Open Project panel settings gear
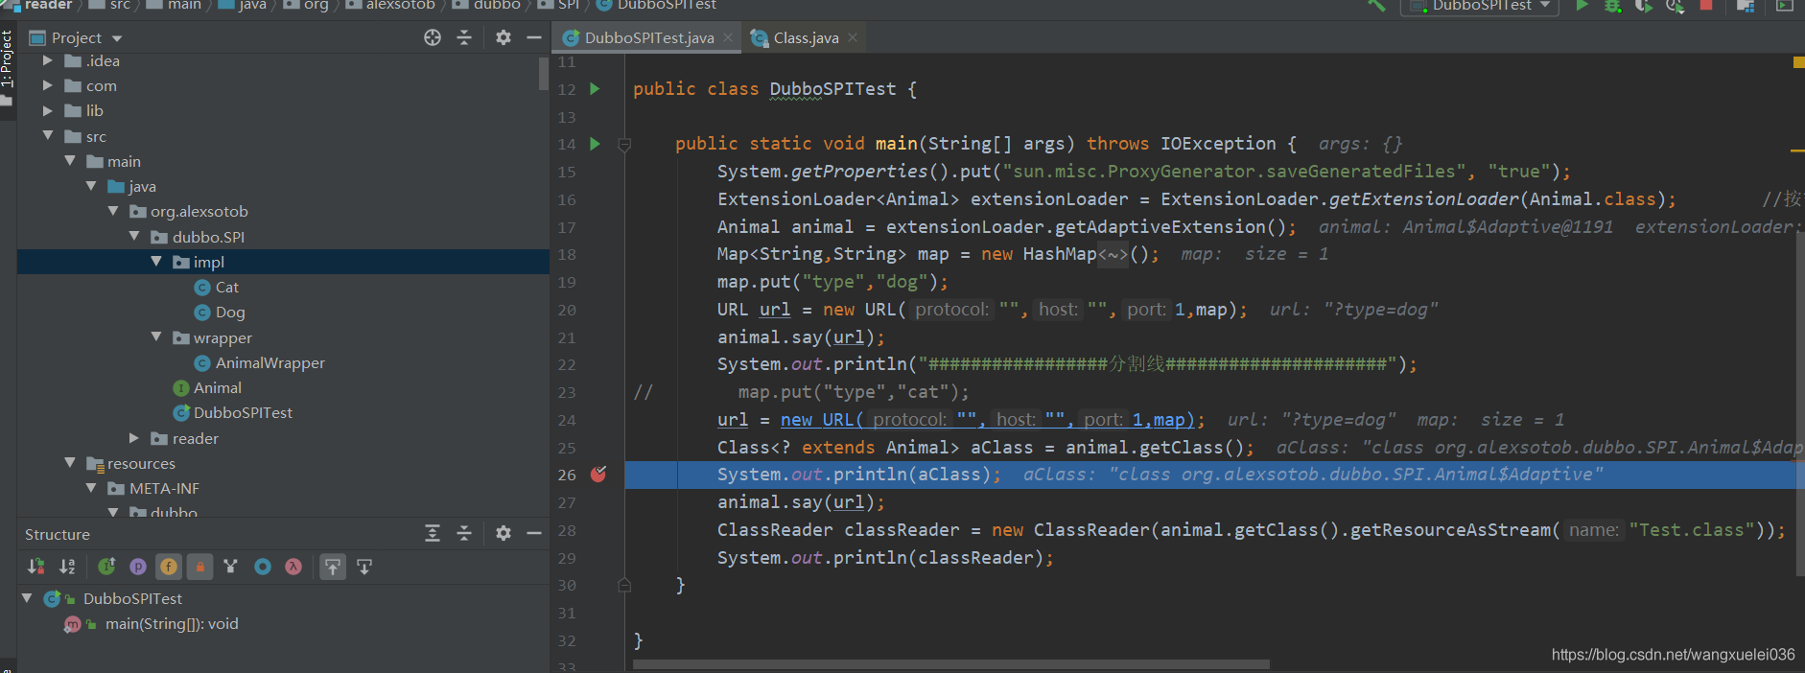The height and width of the screenshot is (673, 1805). tap(504, 37)
